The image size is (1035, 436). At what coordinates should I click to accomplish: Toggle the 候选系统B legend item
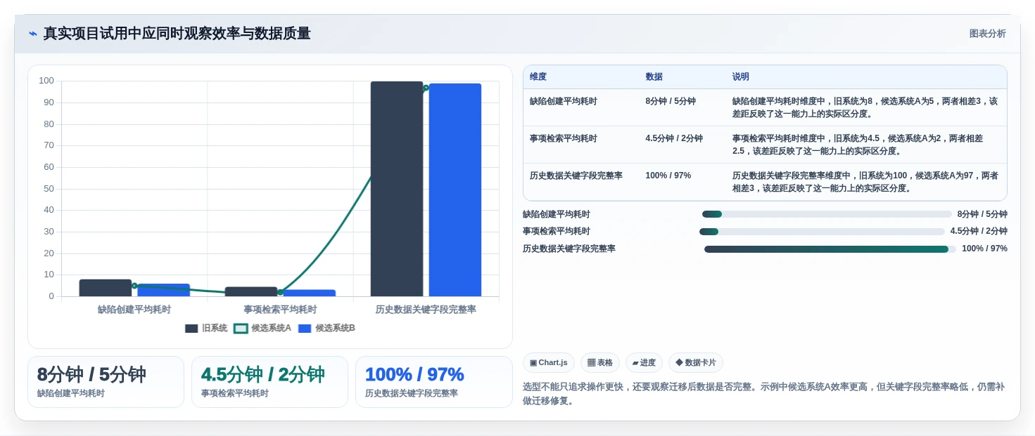coord(326,328)
